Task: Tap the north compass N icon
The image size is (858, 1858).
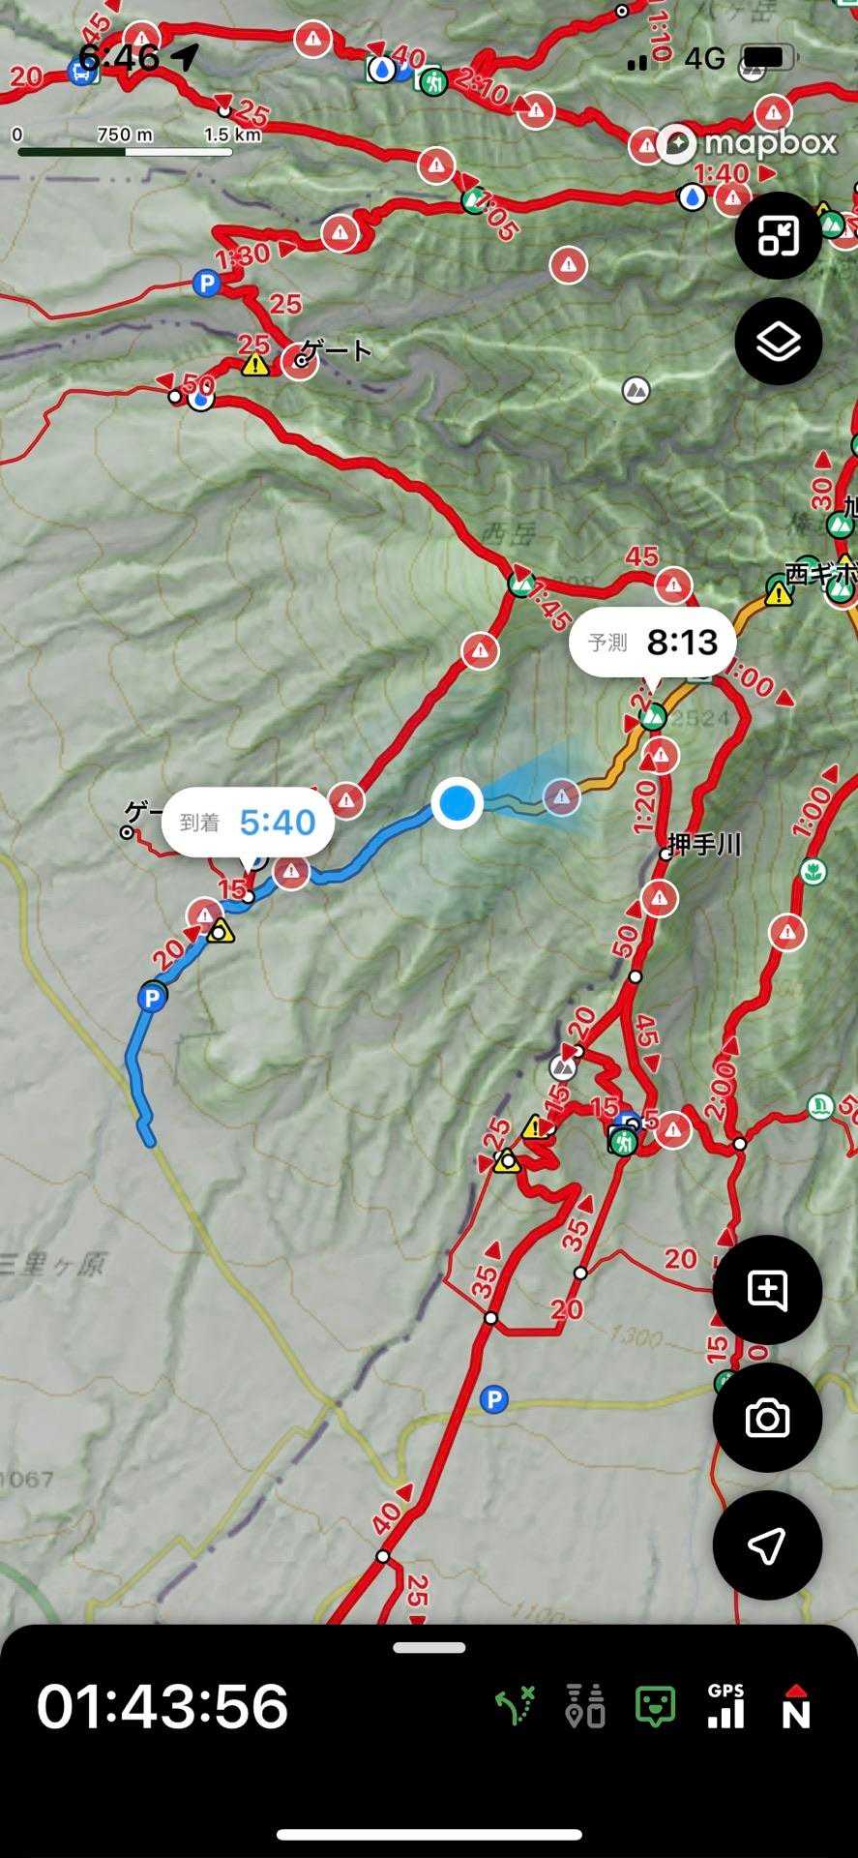Action: (x=796, y=1706)
